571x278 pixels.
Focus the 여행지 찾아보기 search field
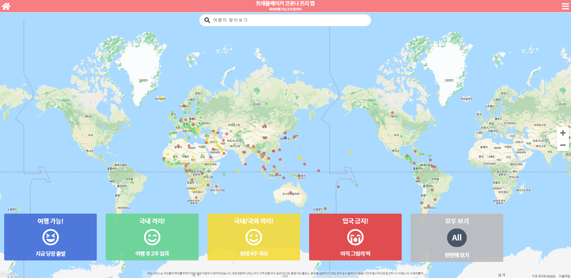click(285, 20)
